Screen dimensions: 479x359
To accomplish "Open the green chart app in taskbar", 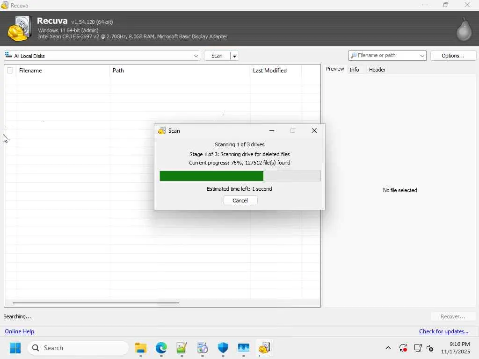I will click(182, 348).
